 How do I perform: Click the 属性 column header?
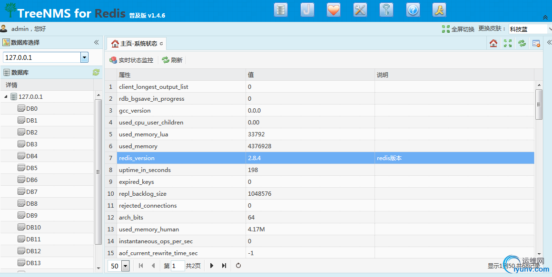tap(181, 75)
